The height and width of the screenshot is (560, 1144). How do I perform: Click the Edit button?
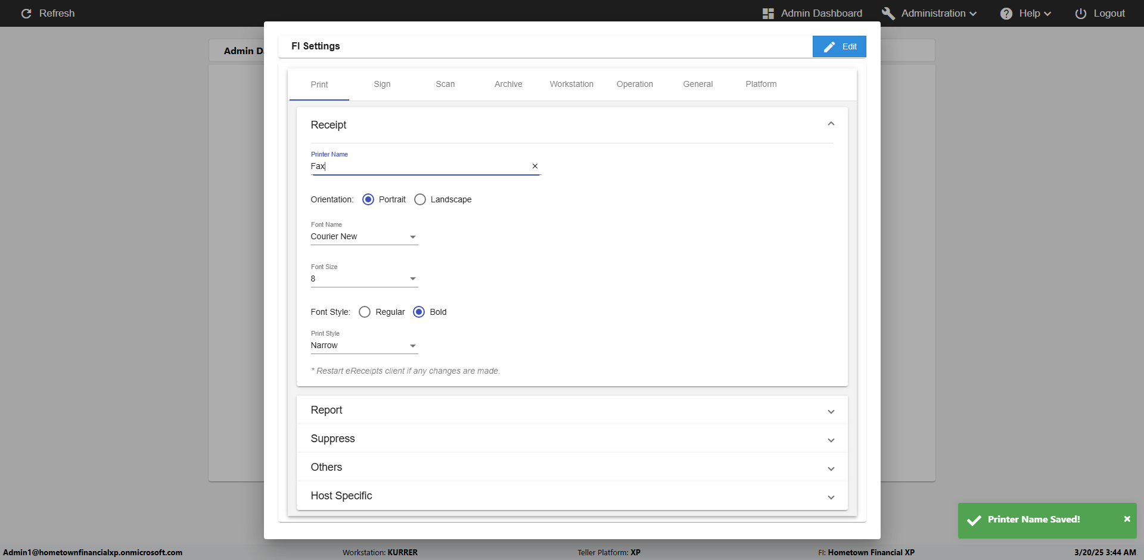(839, 46)
